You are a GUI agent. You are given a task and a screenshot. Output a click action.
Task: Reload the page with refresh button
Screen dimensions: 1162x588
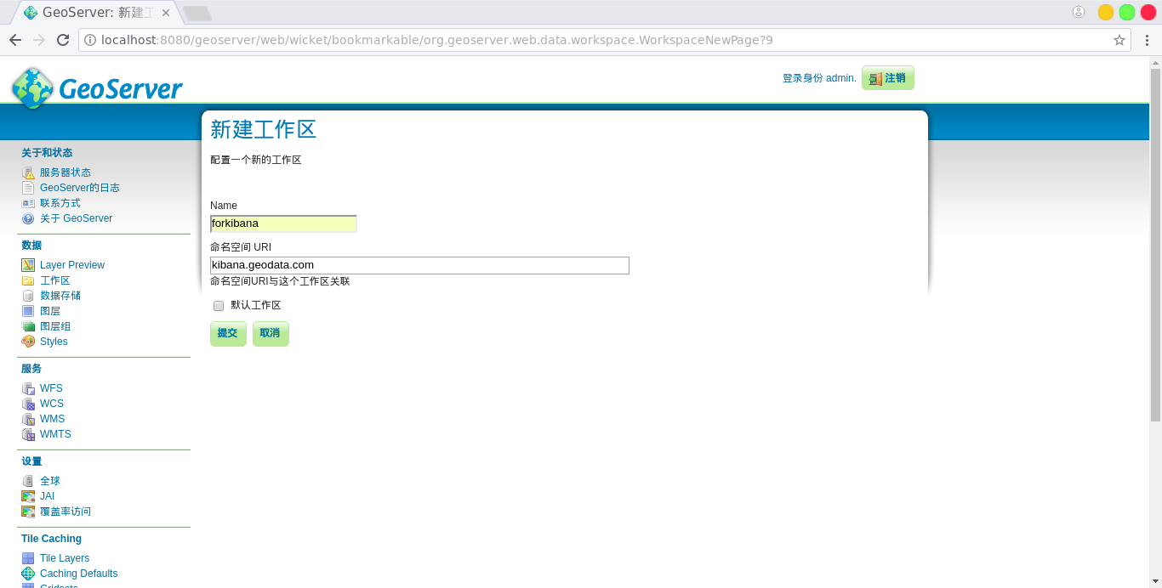(x=63, y=40)
